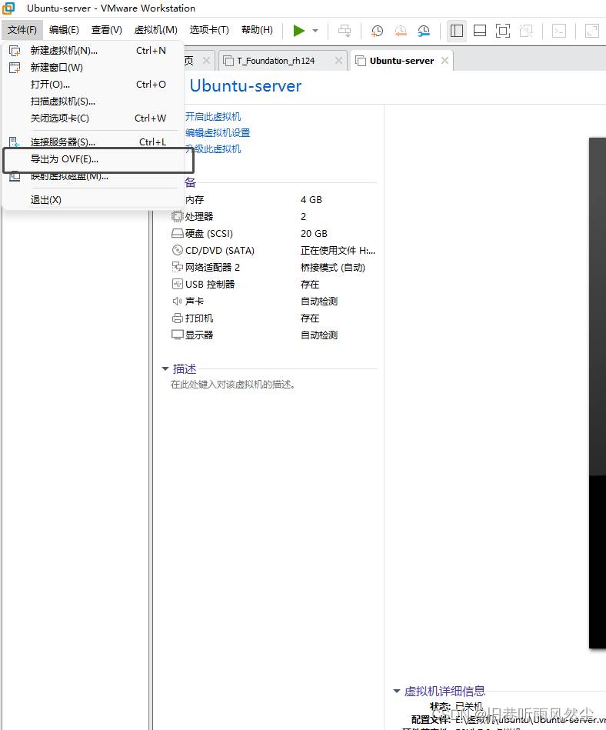The height and width of the screenshot is (730, 606).
Task: Click the take snapshot clock icon
Action: pos(377,31)
